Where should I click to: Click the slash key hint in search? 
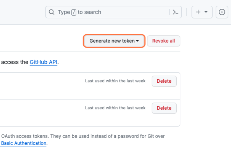tap(74, 12)
